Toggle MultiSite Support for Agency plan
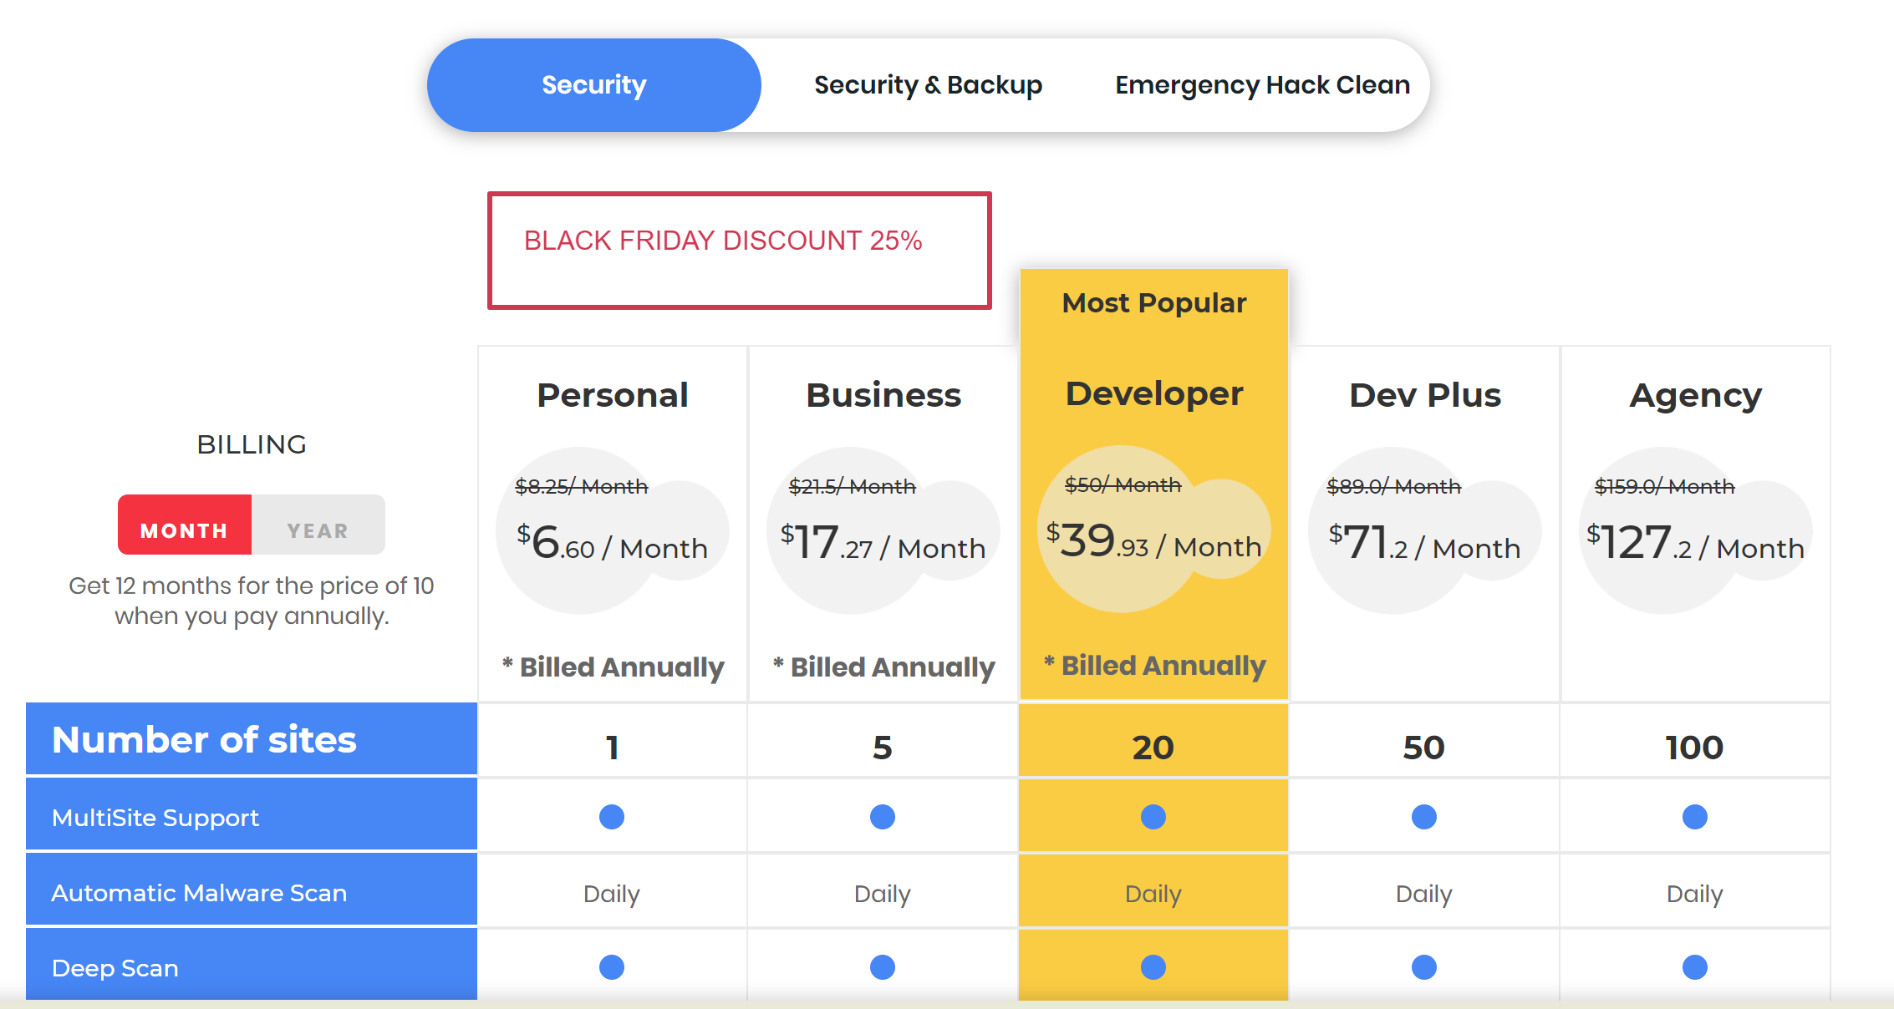This screenshot has width=1894, height=1009. click(x=1693, y=816)
